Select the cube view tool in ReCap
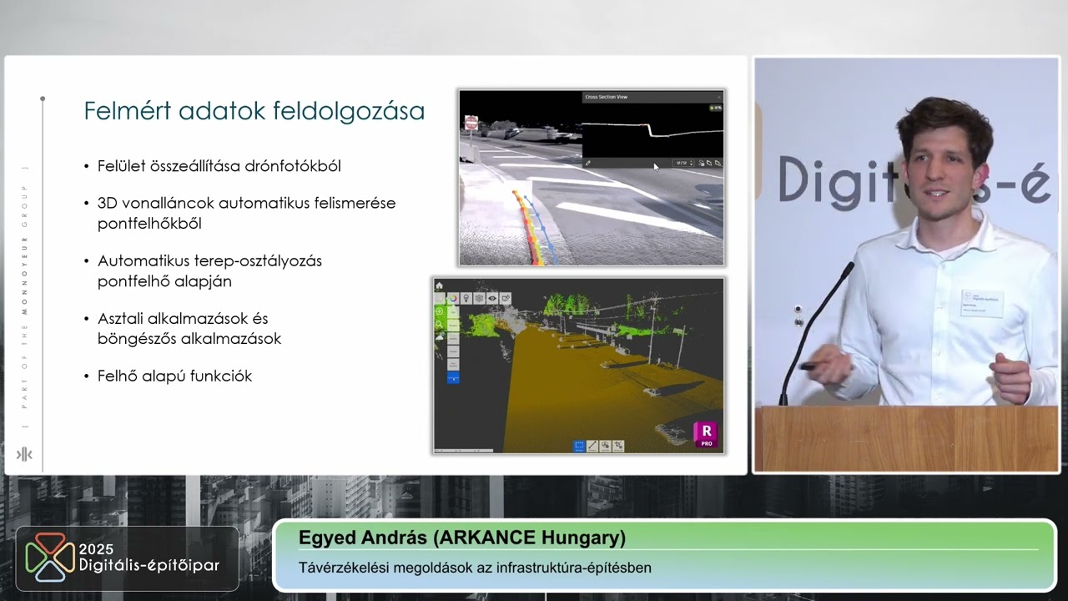The height and width of the screenshot is (601, 1068). pyautogui.click(x=479, y=298)
